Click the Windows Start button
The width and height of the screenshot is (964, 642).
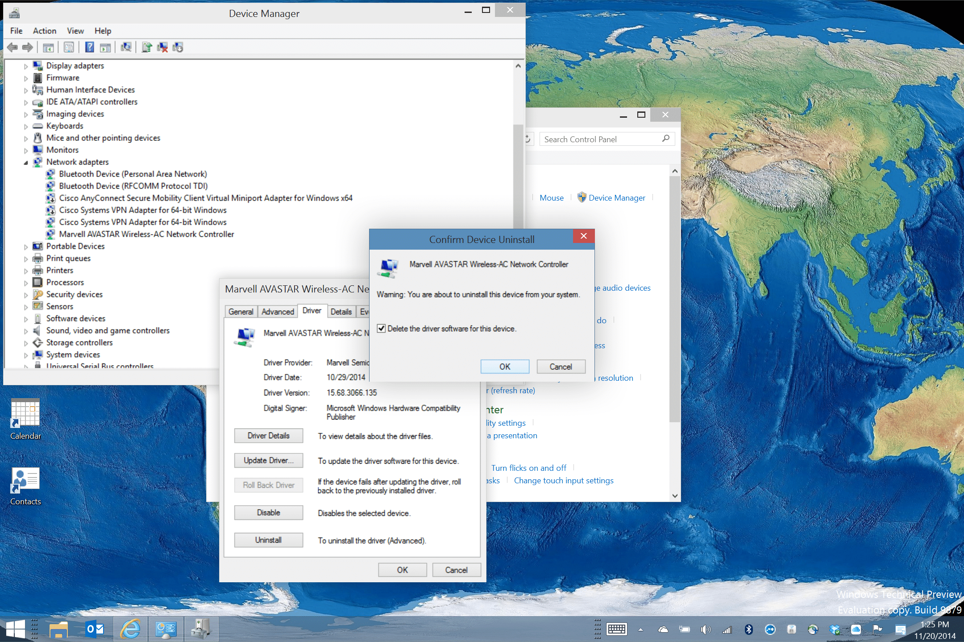(16, 629)
